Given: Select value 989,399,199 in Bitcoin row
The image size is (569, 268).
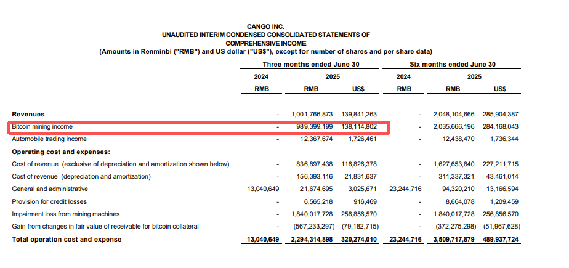Looking at the screenshot, I should (314, 127).
